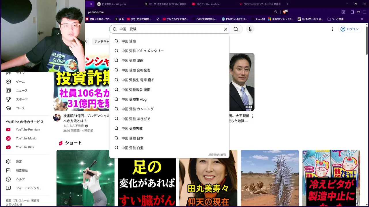Click the 著作権 footer link
The height and width of the screenshot is (207, 369).
(35, 200)
